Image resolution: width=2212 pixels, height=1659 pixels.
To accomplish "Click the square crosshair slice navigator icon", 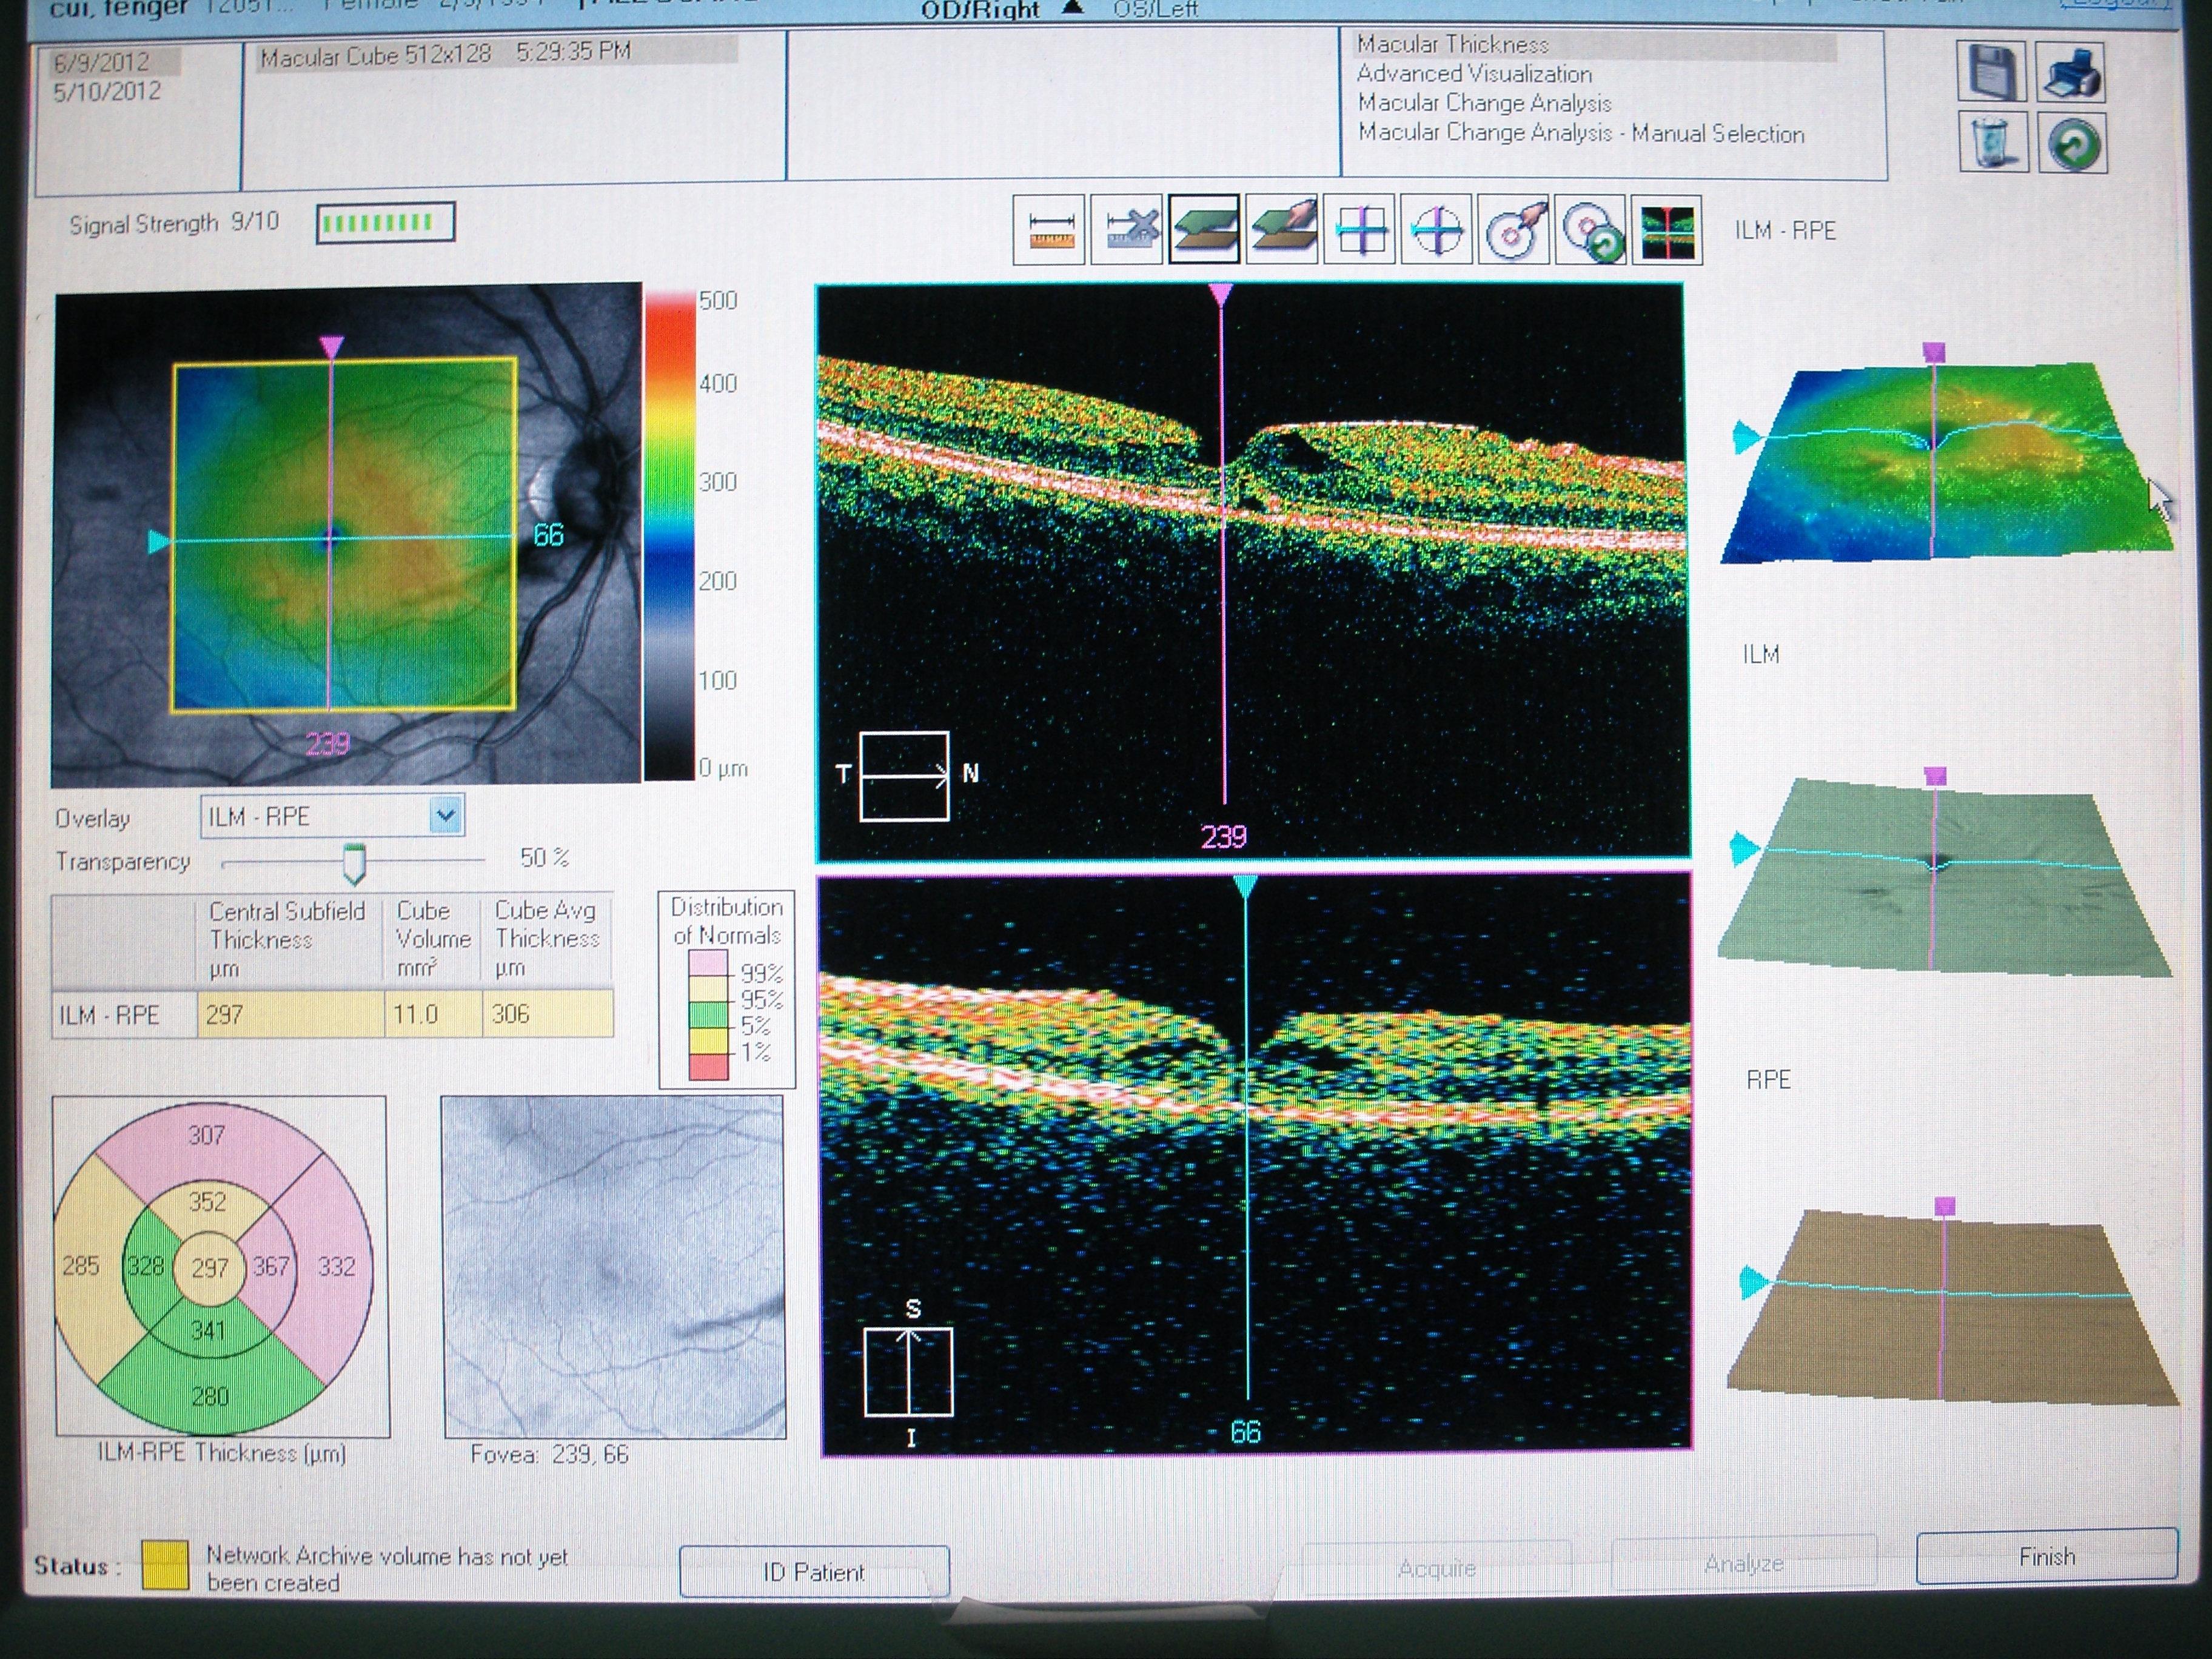I will 1360,230.
